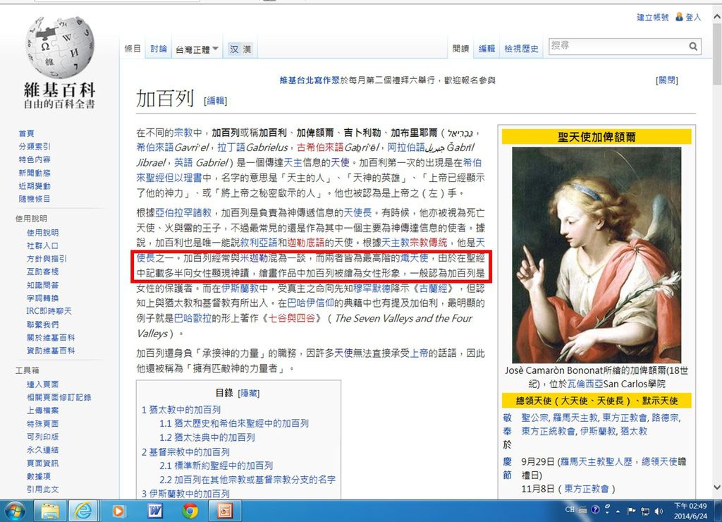The image size is (722, 522).
Task: Click the volume speaker icon
Action: pyautogui.click(x=659, y=511)
